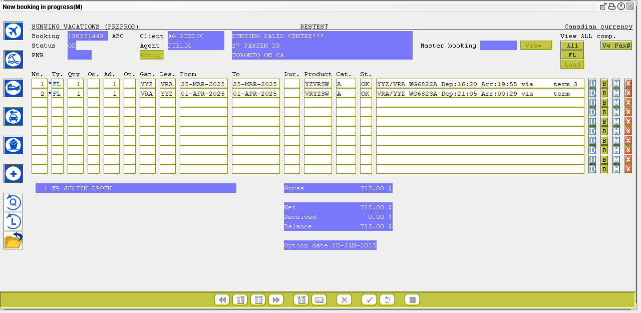
Task: Click the Received 0.00 amount line
Action: [x=338, y=217]
